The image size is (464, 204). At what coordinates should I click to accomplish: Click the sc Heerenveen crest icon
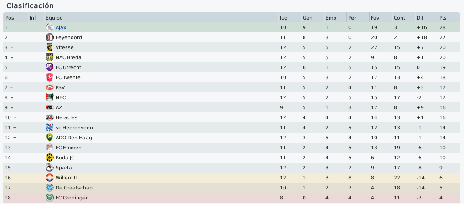tap(49, 127)
